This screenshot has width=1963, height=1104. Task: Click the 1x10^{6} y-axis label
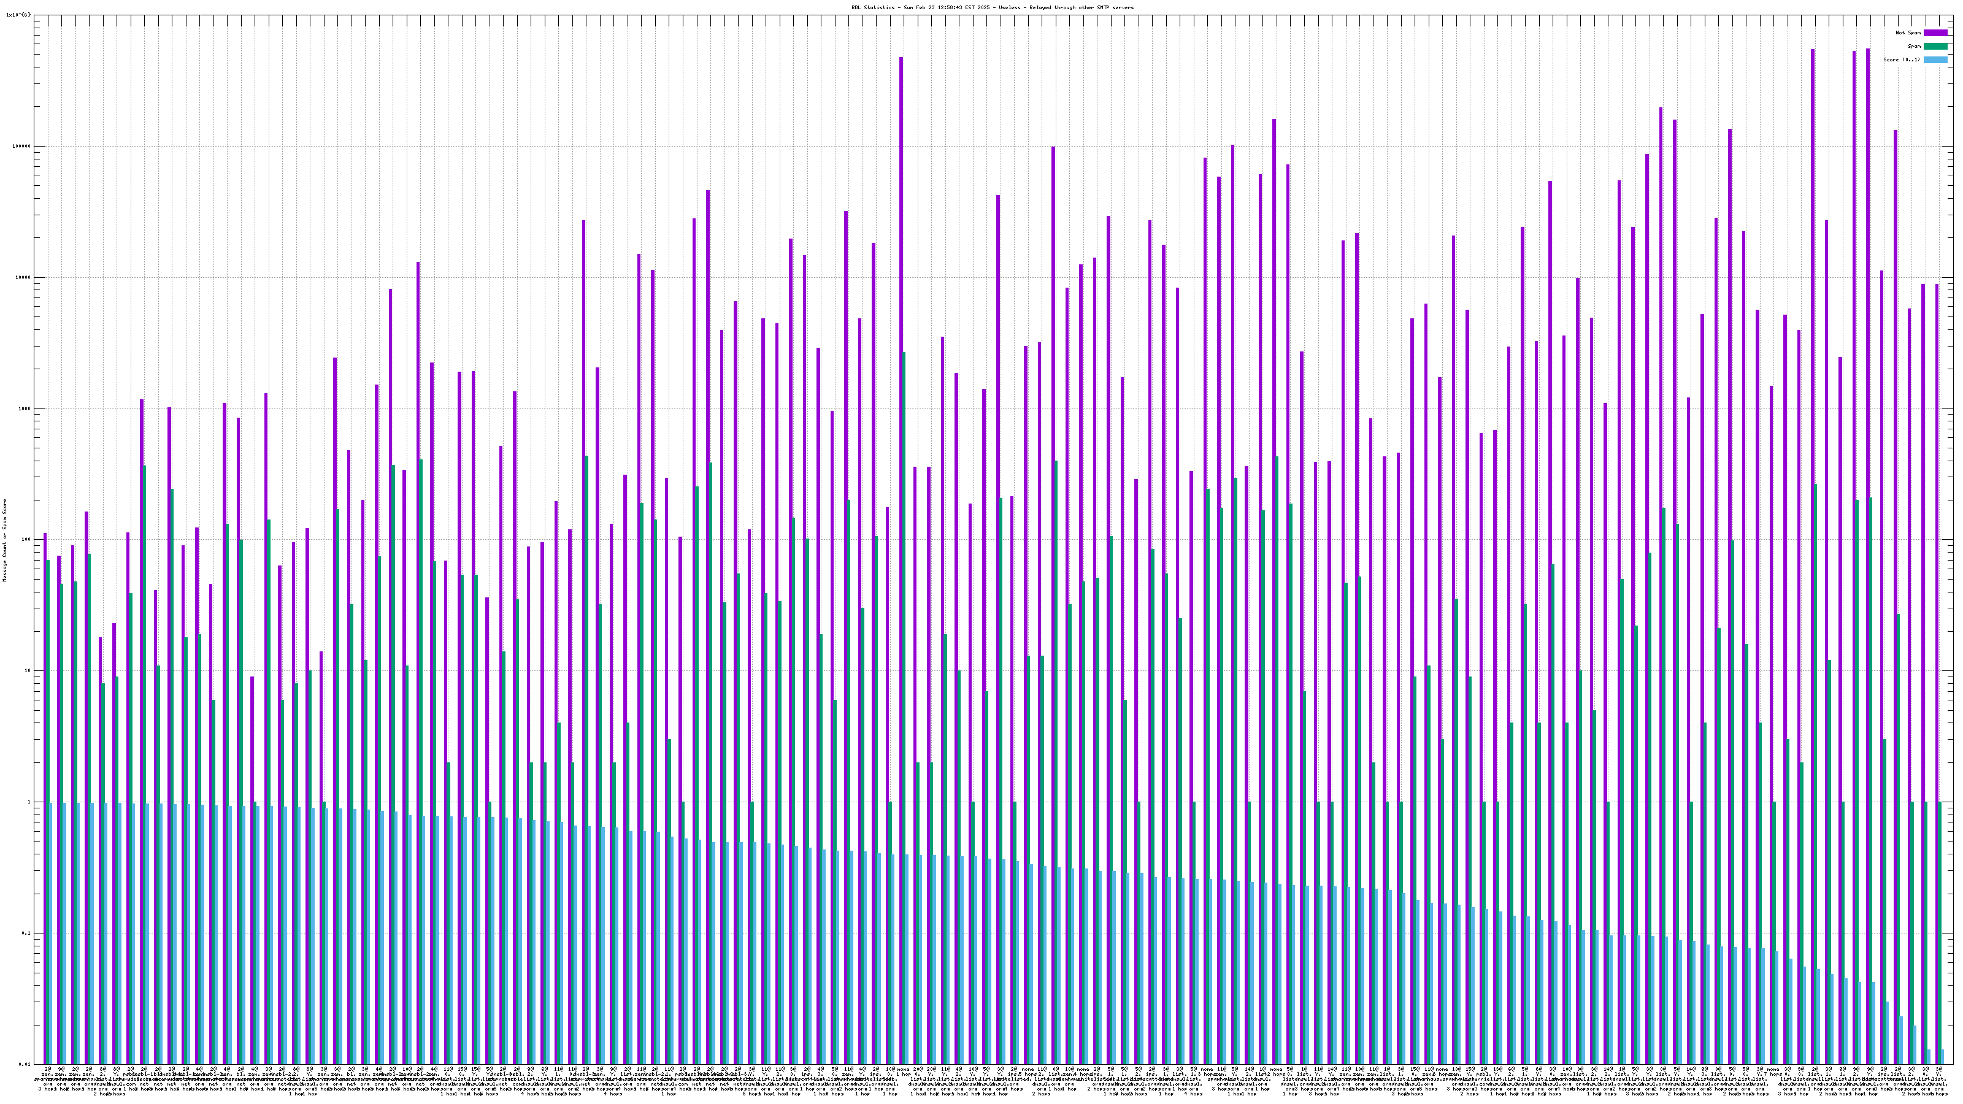[x=18, y=15]
